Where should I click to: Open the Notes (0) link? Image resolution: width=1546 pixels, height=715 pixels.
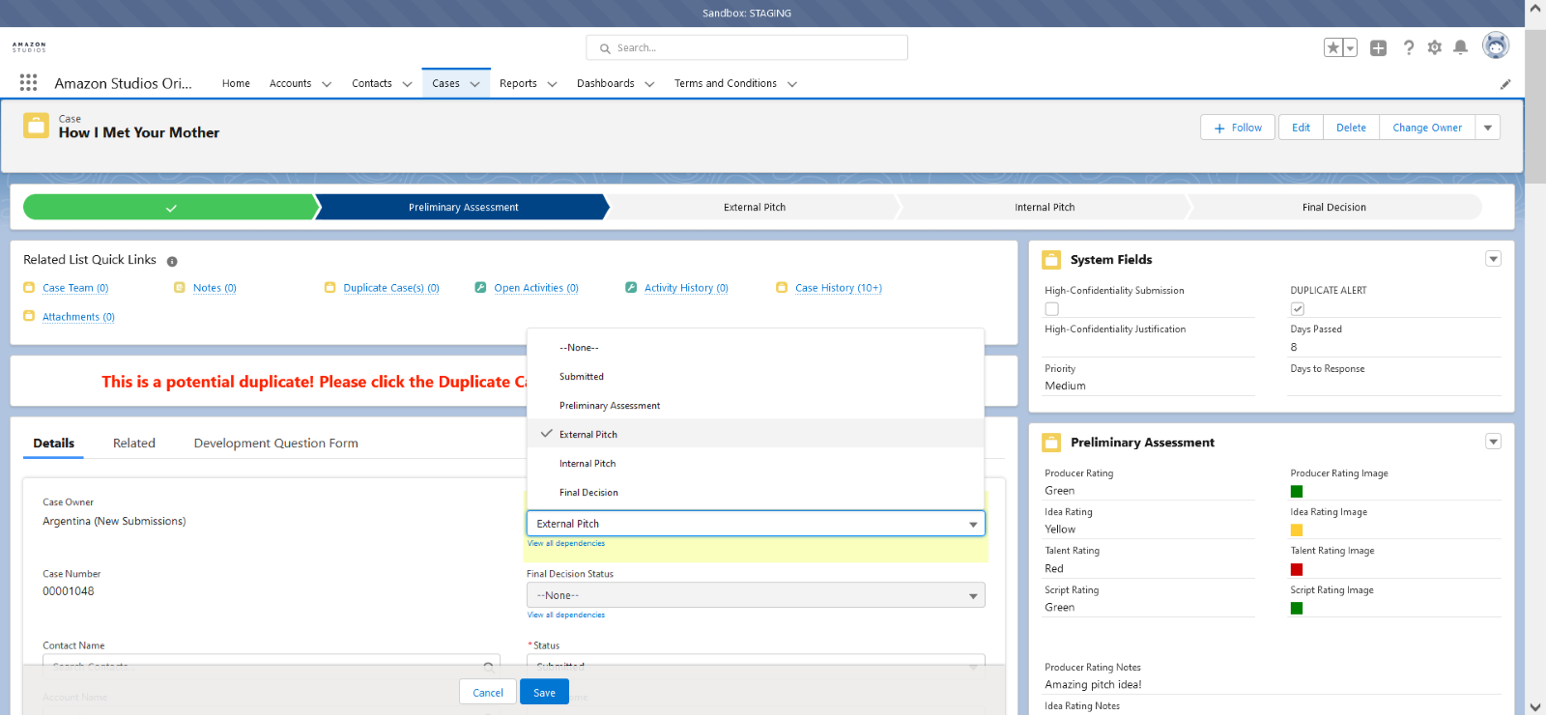[215, 288]
